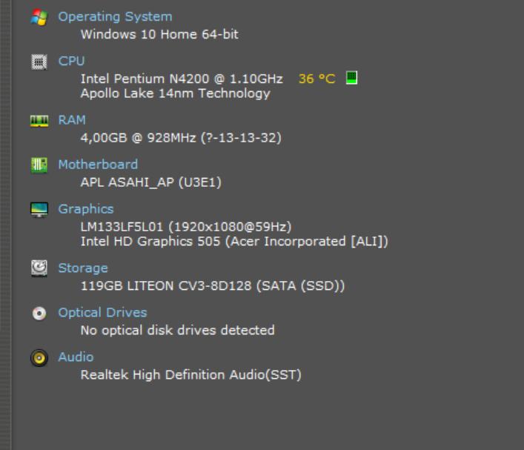Click the RAM memory stick icon

39,120
